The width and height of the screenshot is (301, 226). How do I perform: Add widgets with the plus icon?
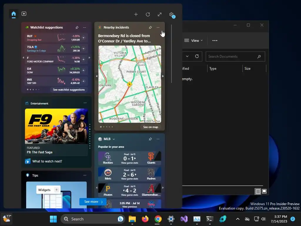click(x=136, y=14)
